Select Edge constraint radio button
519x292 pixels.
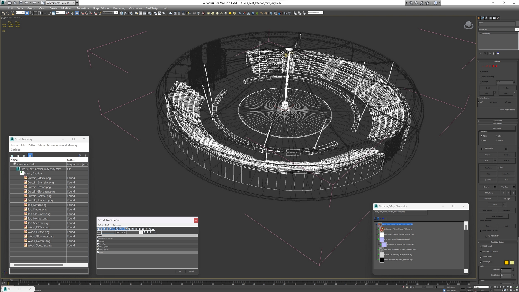[497, 136]
